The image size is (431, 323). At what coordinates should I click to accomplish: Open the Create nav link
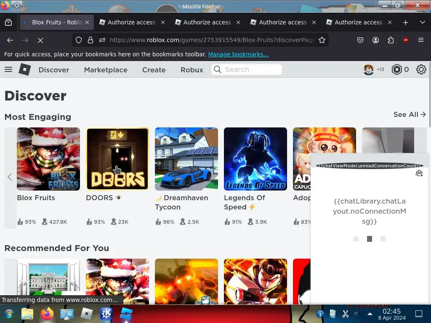click(154, 70)
